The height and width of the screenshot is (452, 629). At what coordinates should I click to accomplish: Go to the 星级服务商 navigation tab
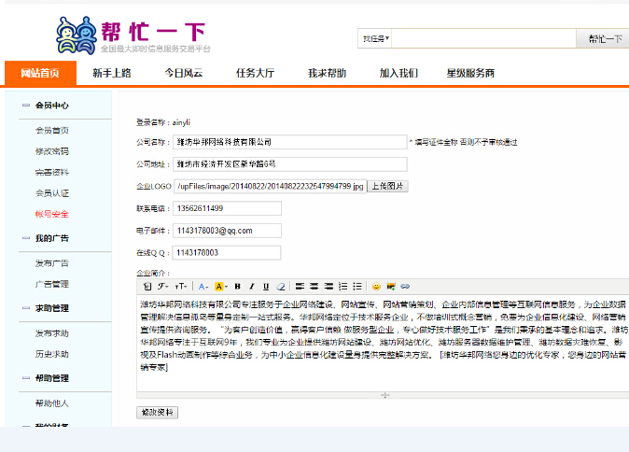(469, 73)
